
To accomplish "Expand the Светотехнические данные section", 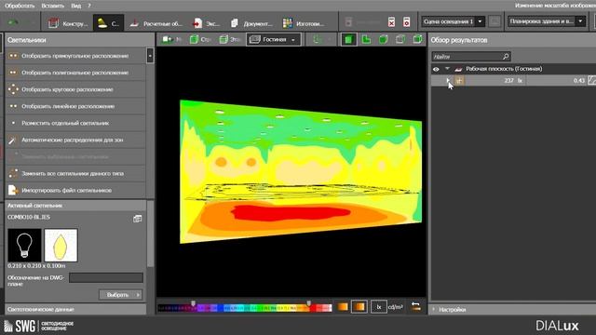I will click(75, 309).
